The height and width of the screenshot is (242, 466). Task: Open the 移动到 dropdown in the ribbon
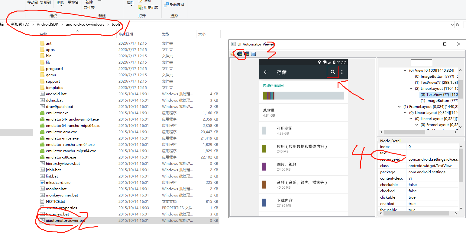pyautogui.click(x=33, y=6)
